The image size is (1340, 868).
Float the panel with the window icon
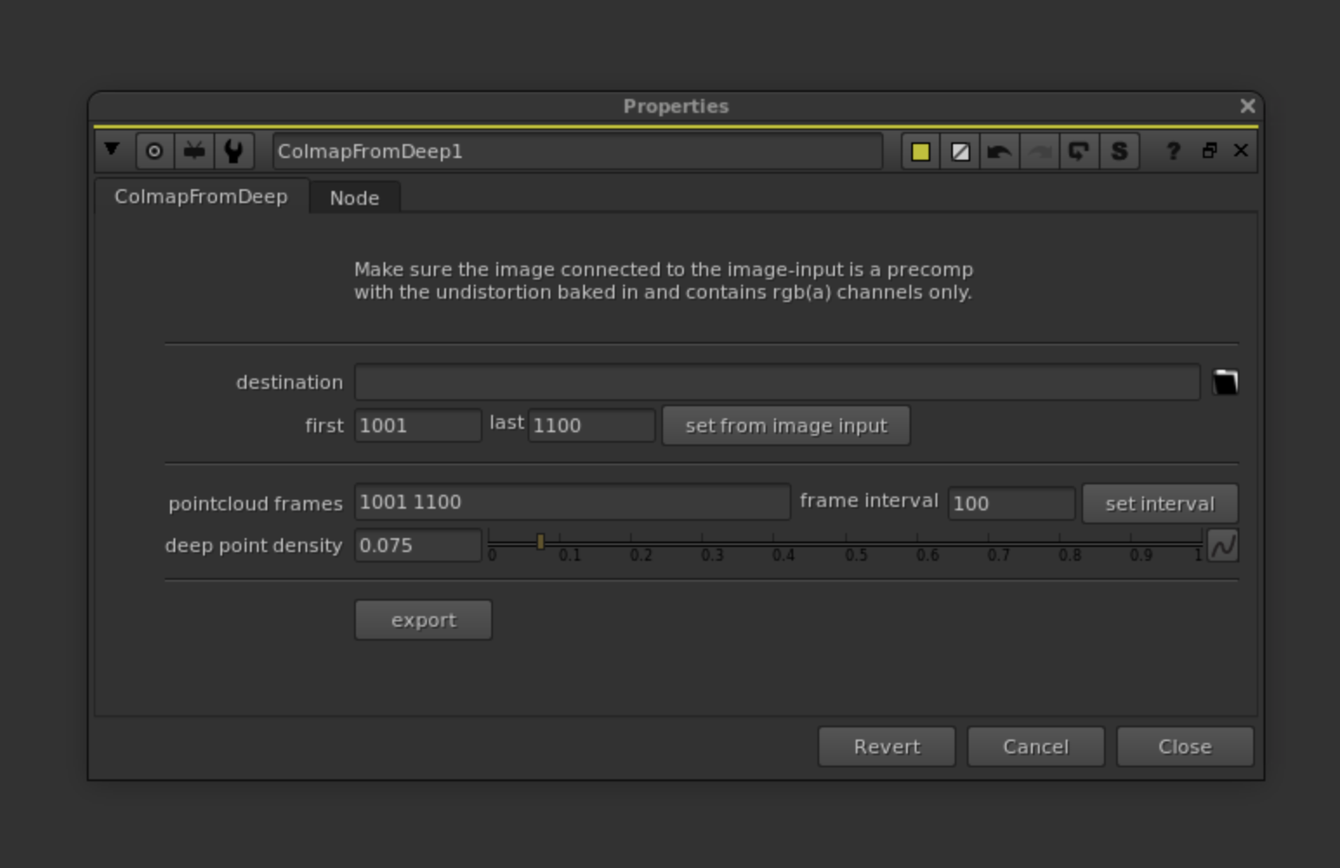tap(1209, 151)
